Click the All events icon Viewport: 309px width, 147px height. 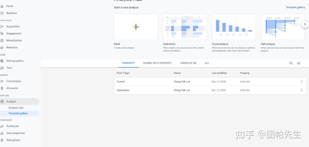point(2,88)
